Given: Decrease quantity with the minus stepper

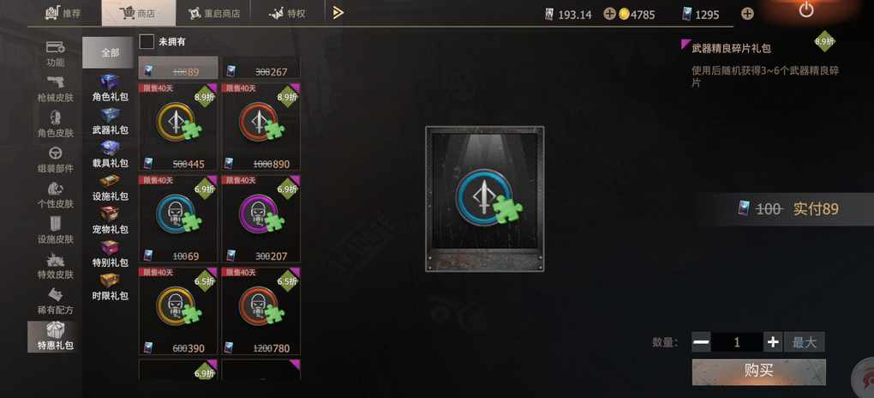Looking at the screenshot, I should point(701,342).
